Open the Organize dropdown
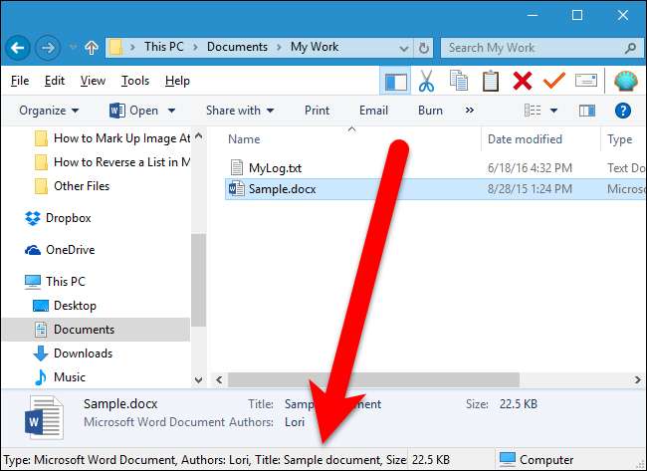The image size is (647, 471). click(49, 111)
